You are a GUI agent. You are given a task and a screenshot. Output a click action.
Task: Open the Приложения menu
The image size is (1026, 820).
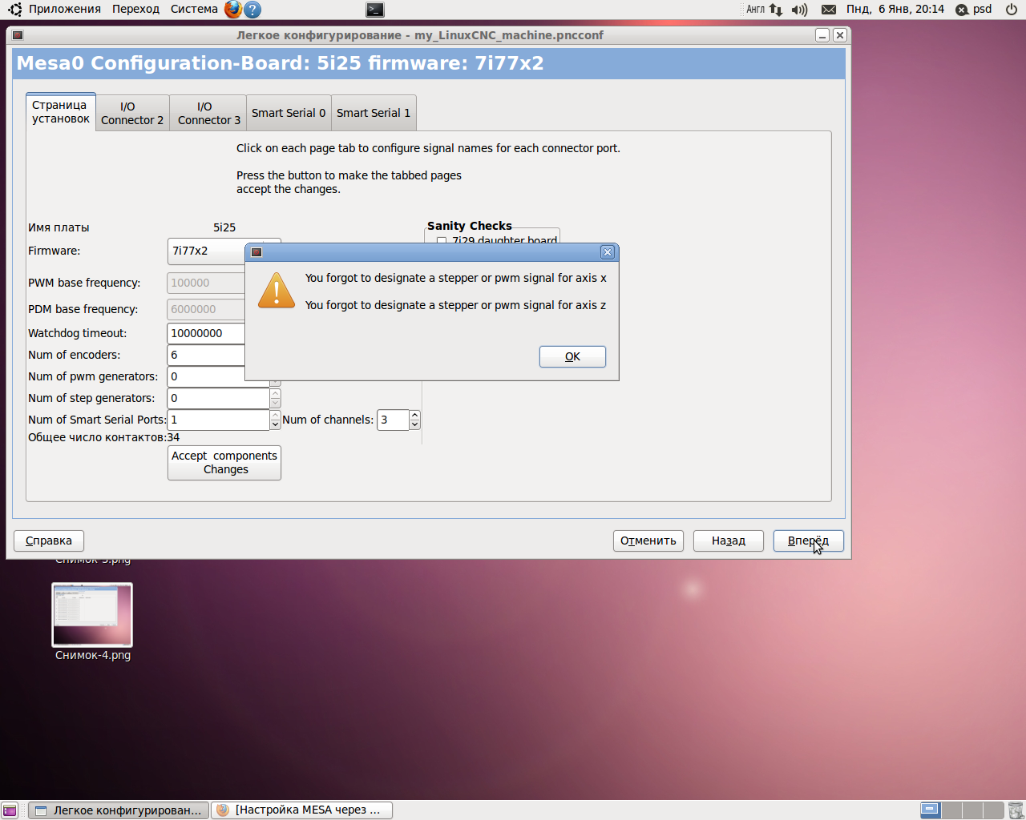pyautogui.click(x=64, y=10)
